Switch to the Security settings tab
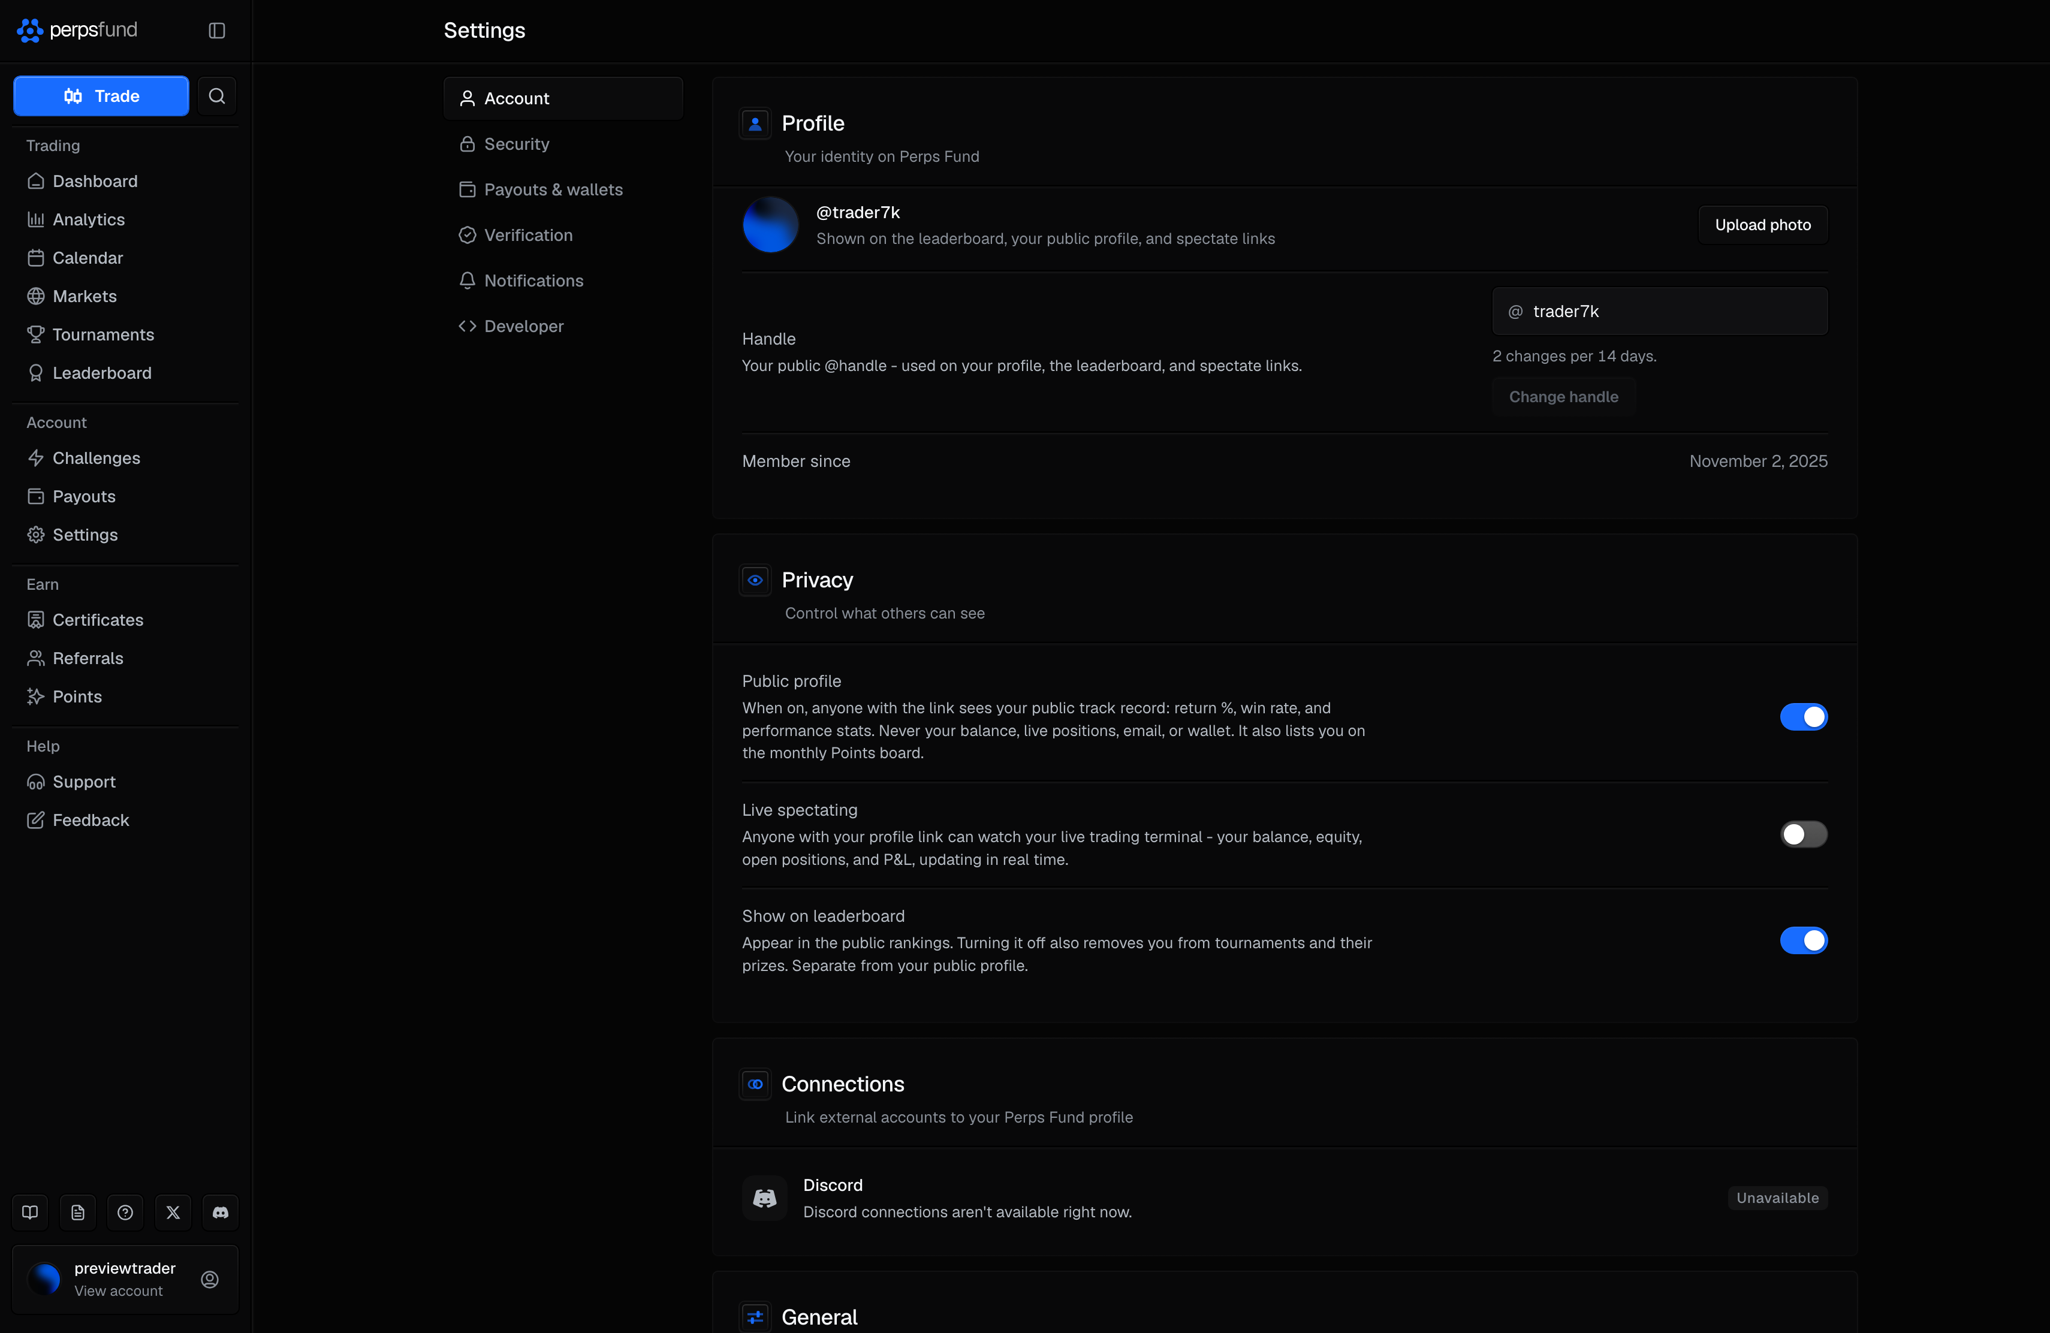Image resolution: width=2050 pixels, height=1333 pixels. 563,144
